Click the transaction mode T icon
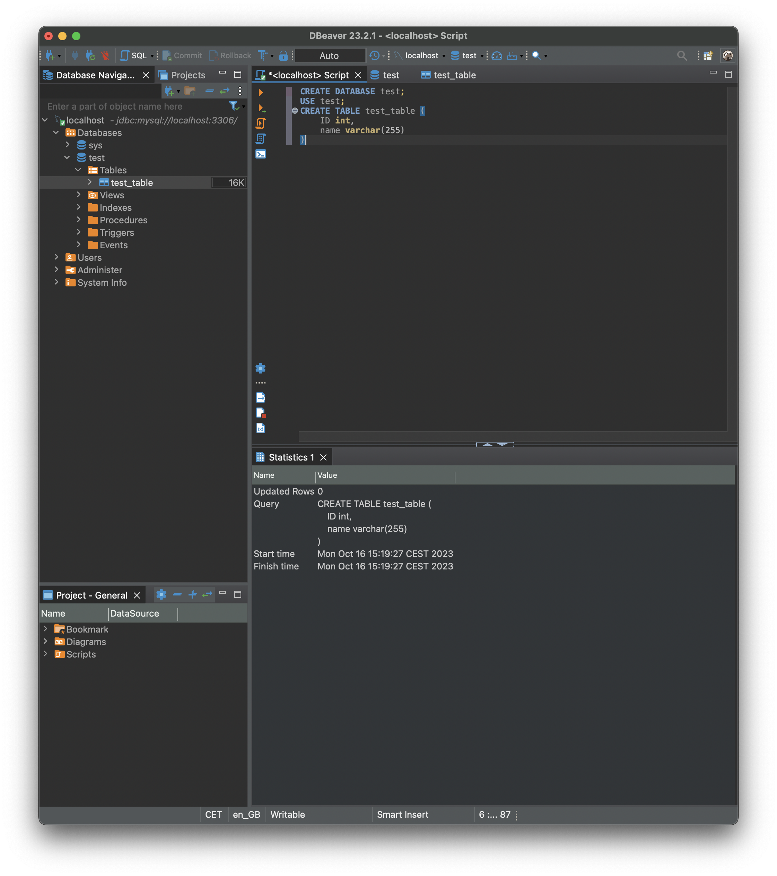The height and width of the screenshot is (876, 777). (x=262, y=56)
